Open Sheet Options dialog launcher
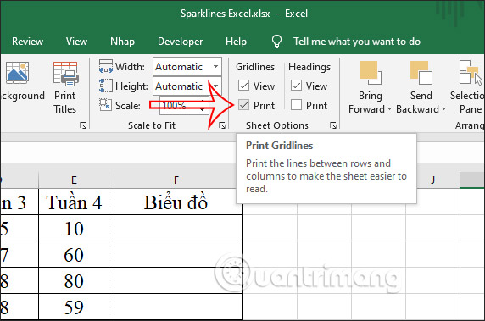This screenshot has width=485, height=321. tap(333, 125)
